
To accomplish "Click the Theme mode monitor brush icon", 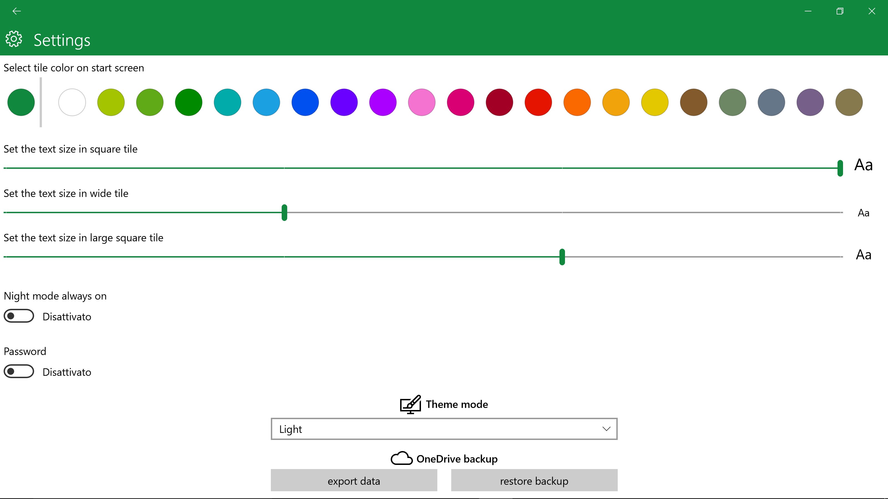I will tap(410, 404).
